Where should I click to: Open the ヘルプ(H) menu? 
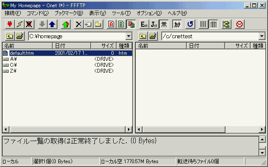tap(177, 13)
